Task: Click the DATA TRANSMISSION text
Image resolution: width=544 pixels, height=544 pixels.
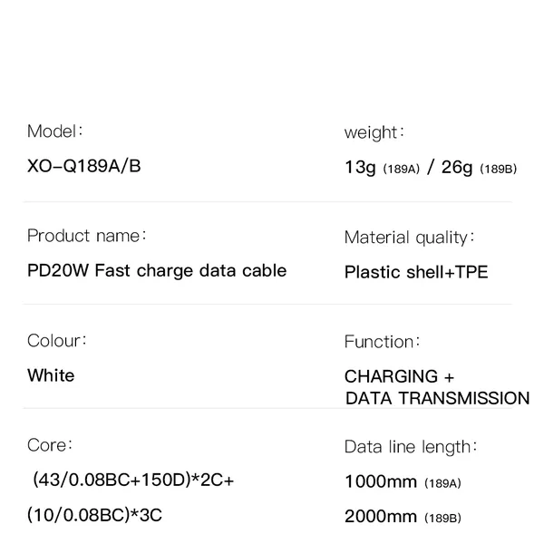Action: pos(438,398)
